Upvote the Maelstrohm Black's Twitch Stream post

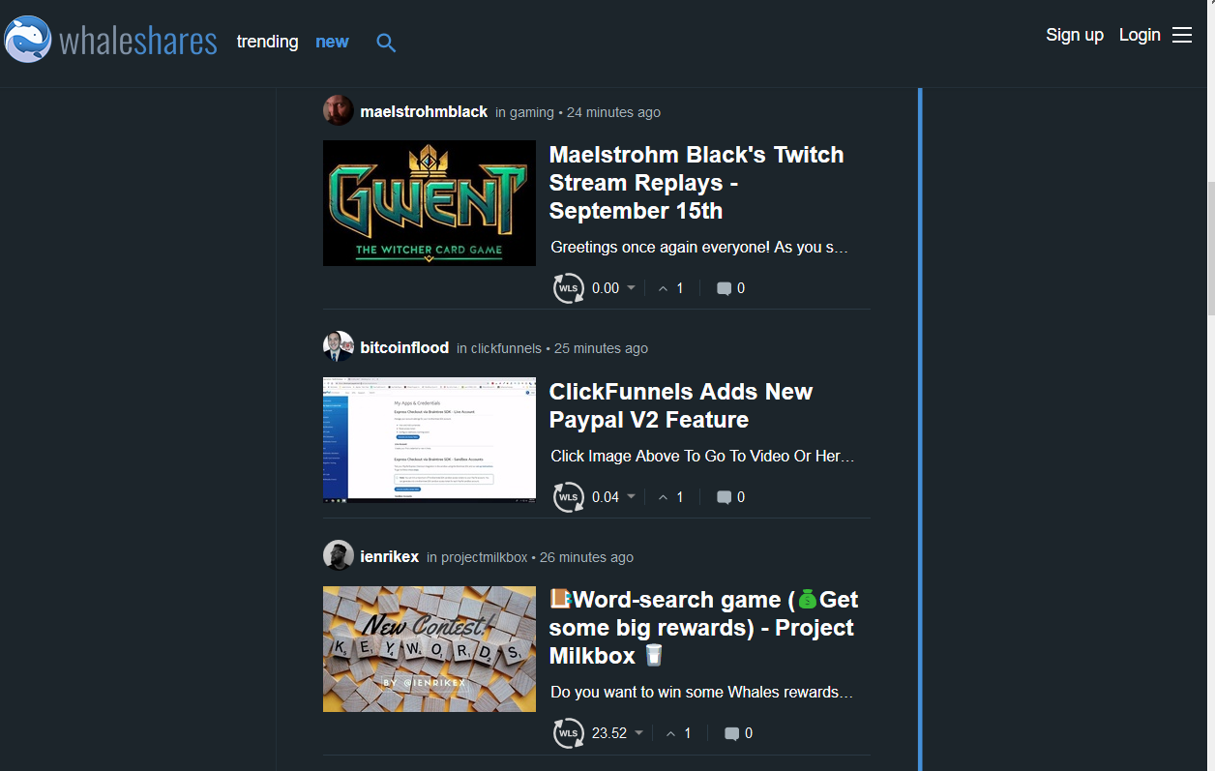click(664, 288)
